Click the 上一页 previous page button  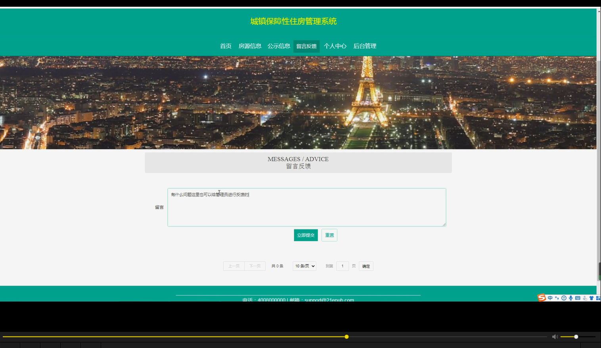pyautogui.click(x=234, y=266)
